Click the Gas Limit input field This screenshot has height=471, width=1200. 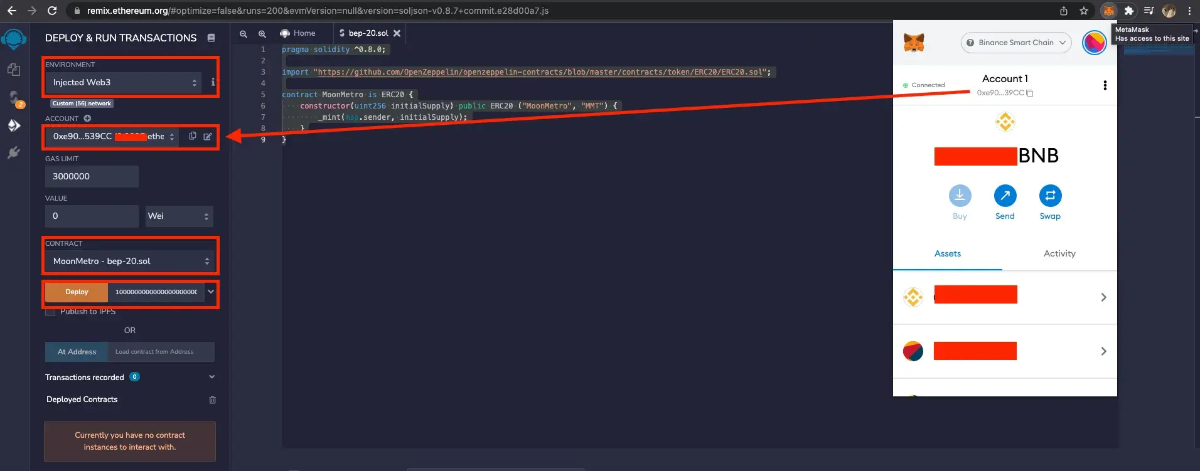point(92,176)
